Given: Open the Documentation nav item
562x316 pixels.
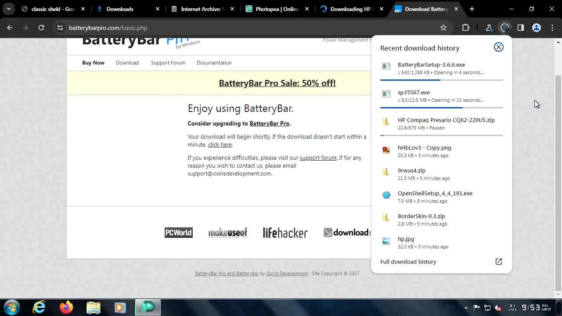Looking at the screenshot, I should 214,63.
